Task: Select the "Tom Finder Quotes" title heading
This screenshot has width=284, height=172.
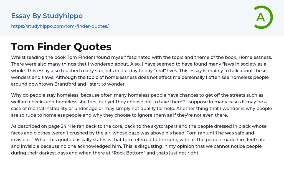Action: tap(61, 47)
